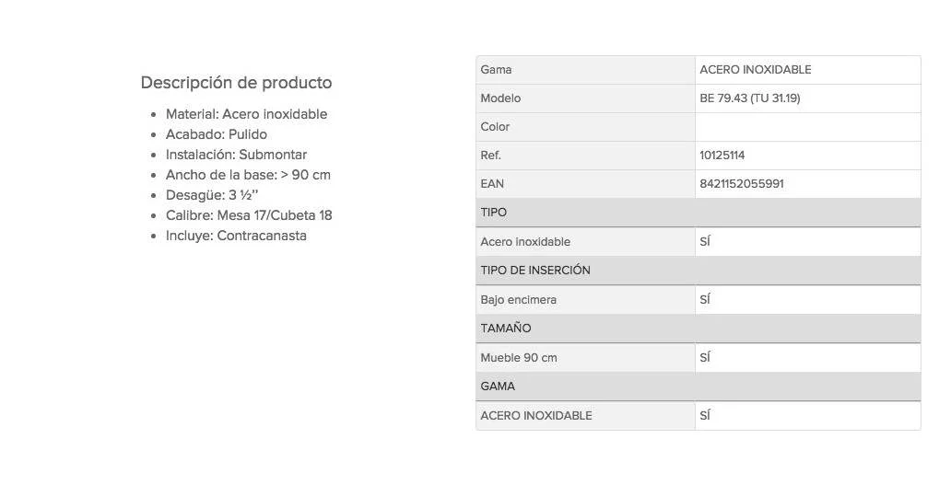Screen dimensions: 951x485
Task: Click the EAN label cell
Action: pyautogui.click(x=492, y=184)
